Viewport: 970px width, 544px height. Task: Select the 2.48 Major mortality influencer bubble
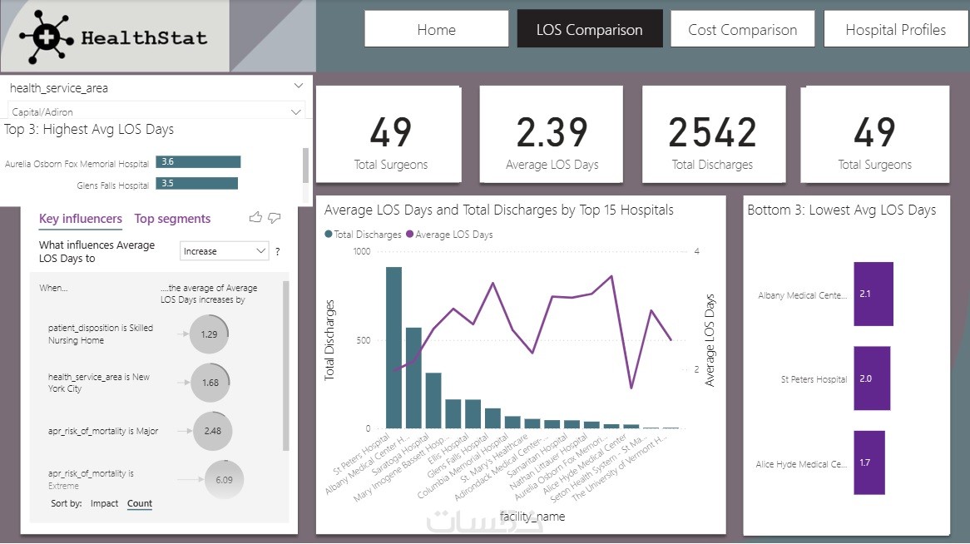tap(212, 431)
